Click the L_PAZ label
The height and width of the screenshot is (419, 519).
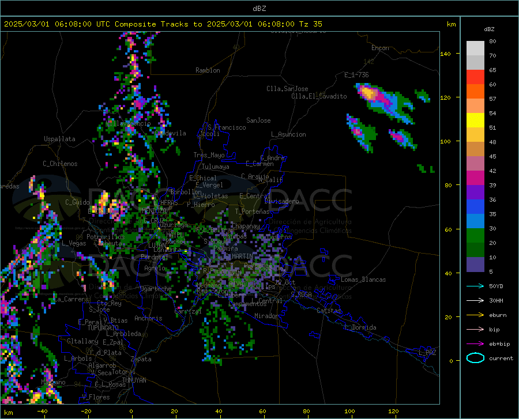pyautogui.click(x=427, y=353)
